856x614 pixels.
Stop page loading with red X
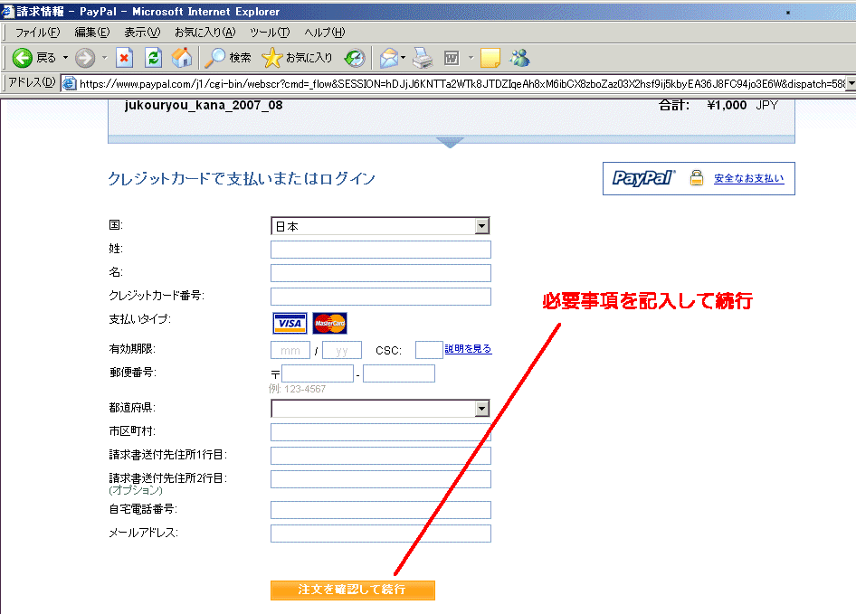125,58
